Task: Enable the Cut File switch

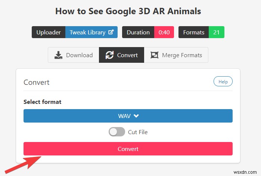Action: tap(116, 132)
